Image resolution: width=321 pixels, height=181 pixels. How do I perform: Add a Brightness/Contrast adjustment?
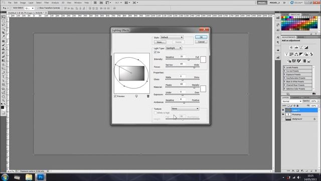291,47
